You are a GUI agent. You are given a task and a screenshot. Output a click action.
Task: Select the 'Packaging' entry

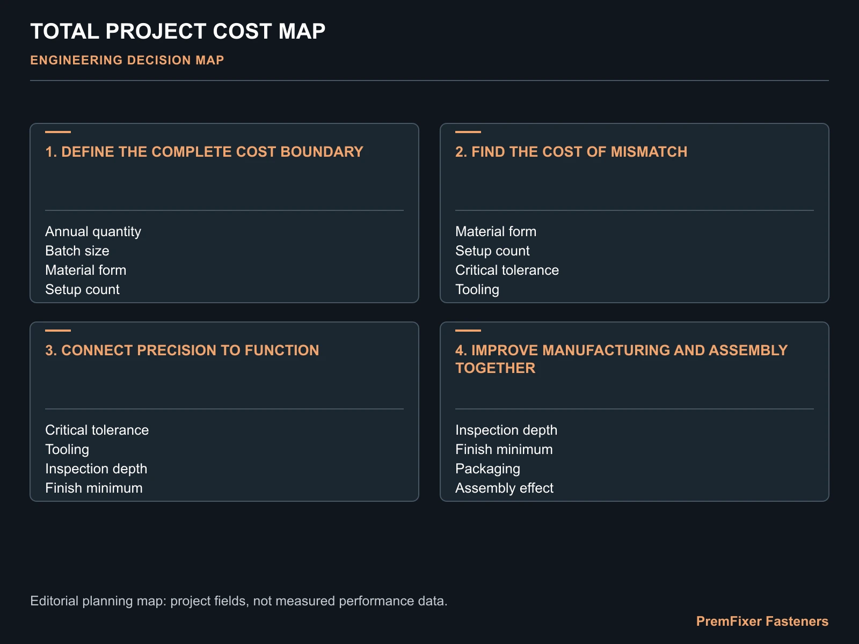[487, 469]
